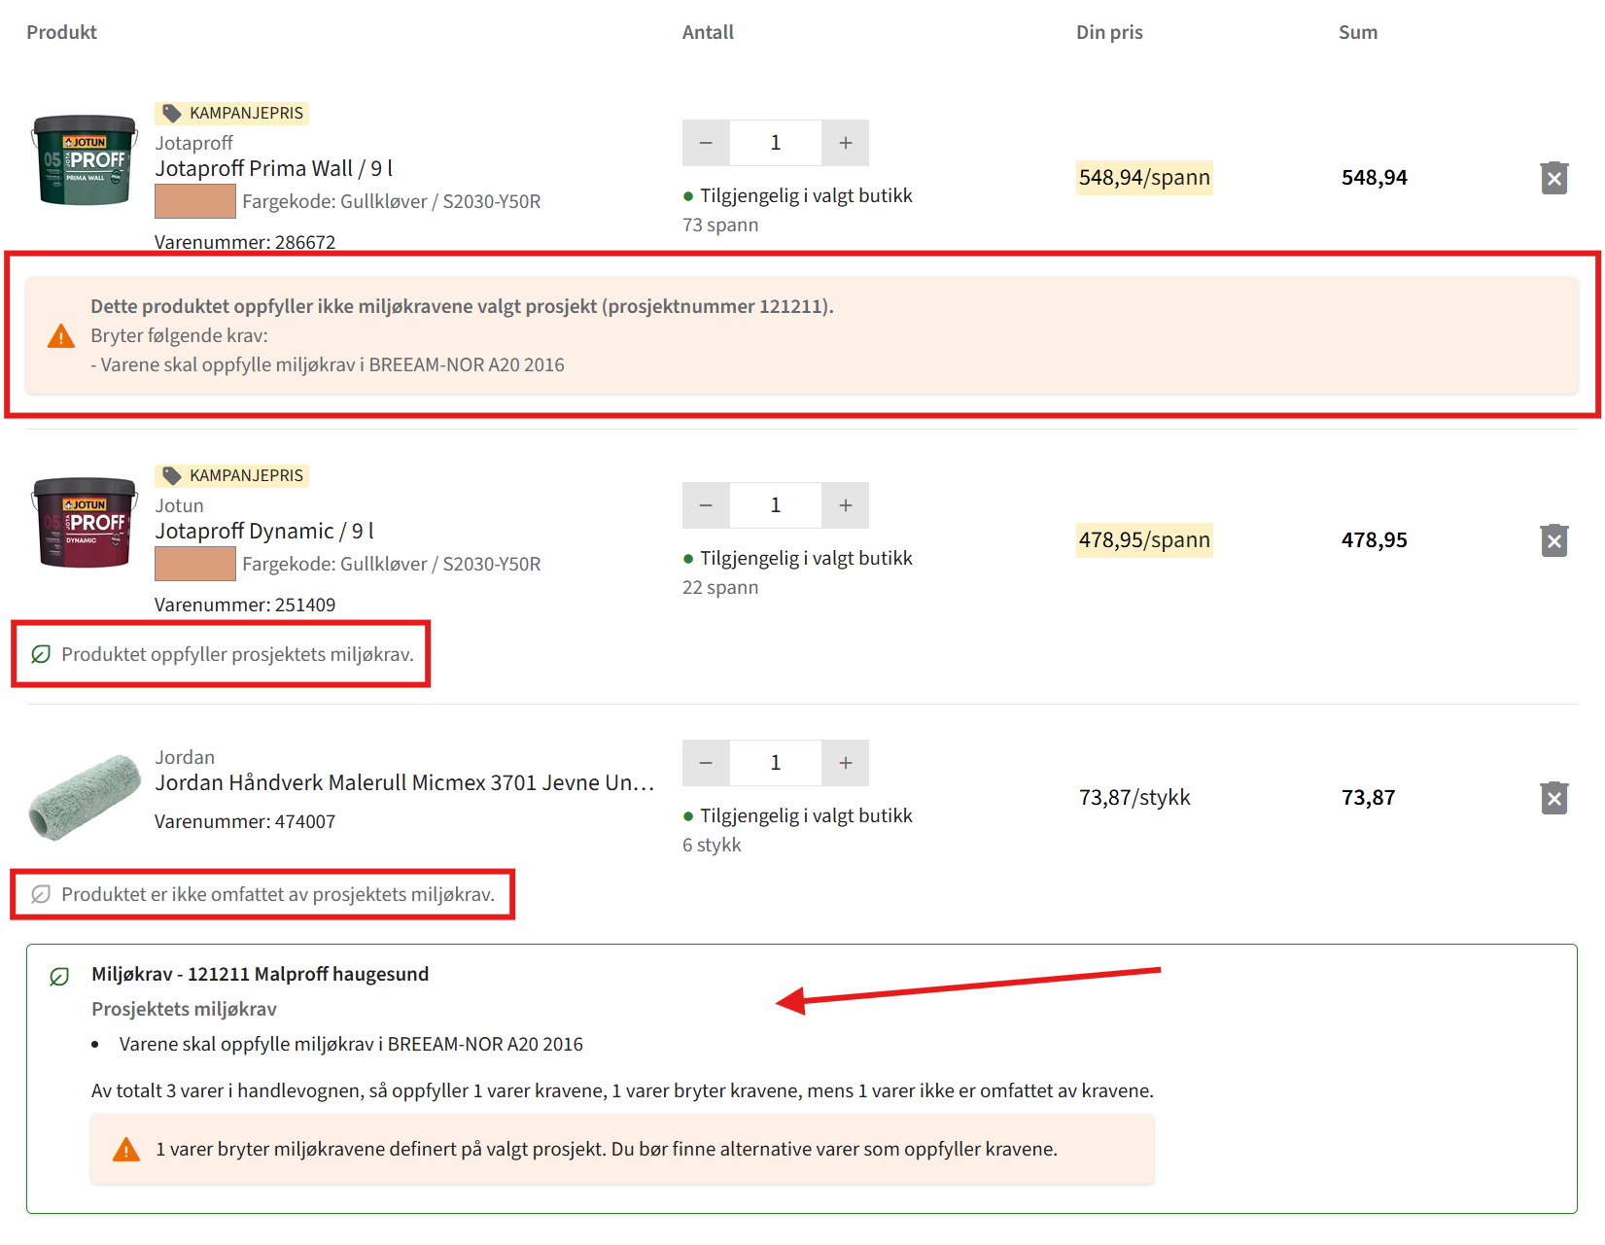Increase quantity of Jotaproff Prima Wall
The width and height of the screenshot is (1605, 1245).
(x=845, y=143)
